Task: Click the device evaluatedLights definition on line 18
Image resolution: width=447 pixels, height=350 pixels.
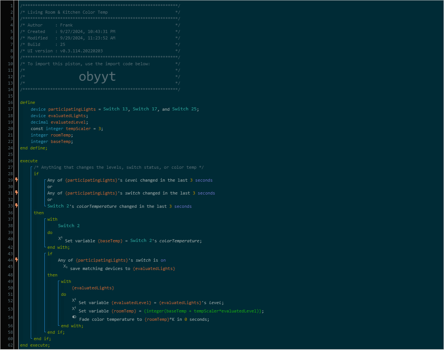Action: point(60,116)
